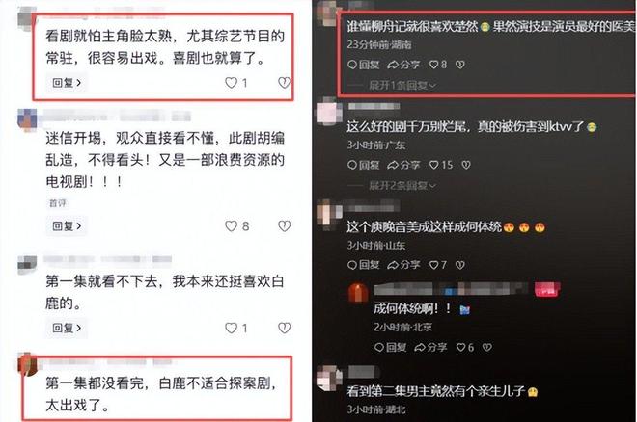The image size is (637, 422).
Task: Like the 迷信开场 comment with 8 likes
Action: [236, 225]
